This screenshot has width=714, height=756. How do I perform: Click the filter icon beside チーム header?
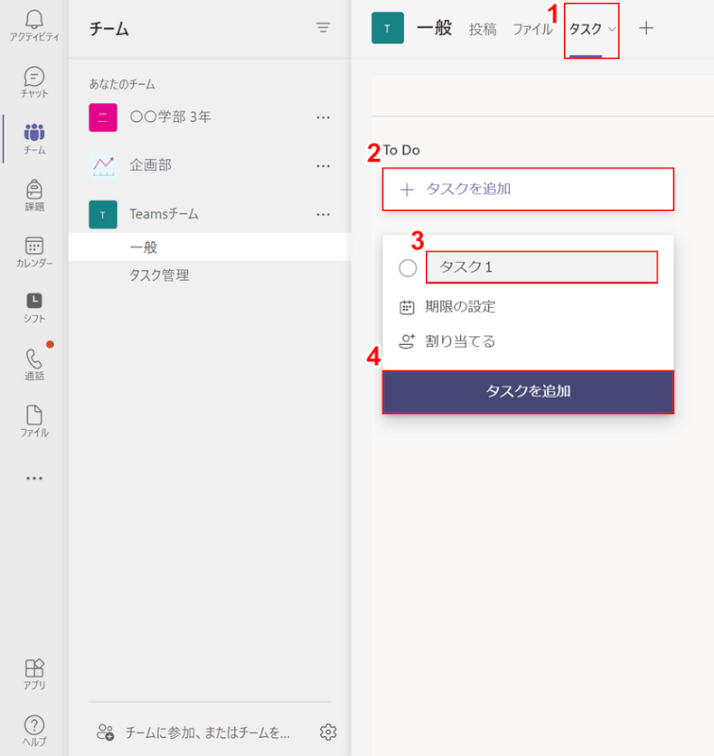(323, 28)
